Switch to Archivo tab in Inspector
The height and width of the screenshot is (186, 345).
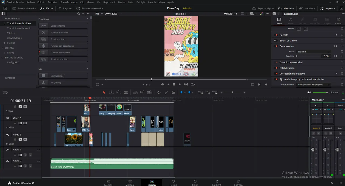coord(339,21)
